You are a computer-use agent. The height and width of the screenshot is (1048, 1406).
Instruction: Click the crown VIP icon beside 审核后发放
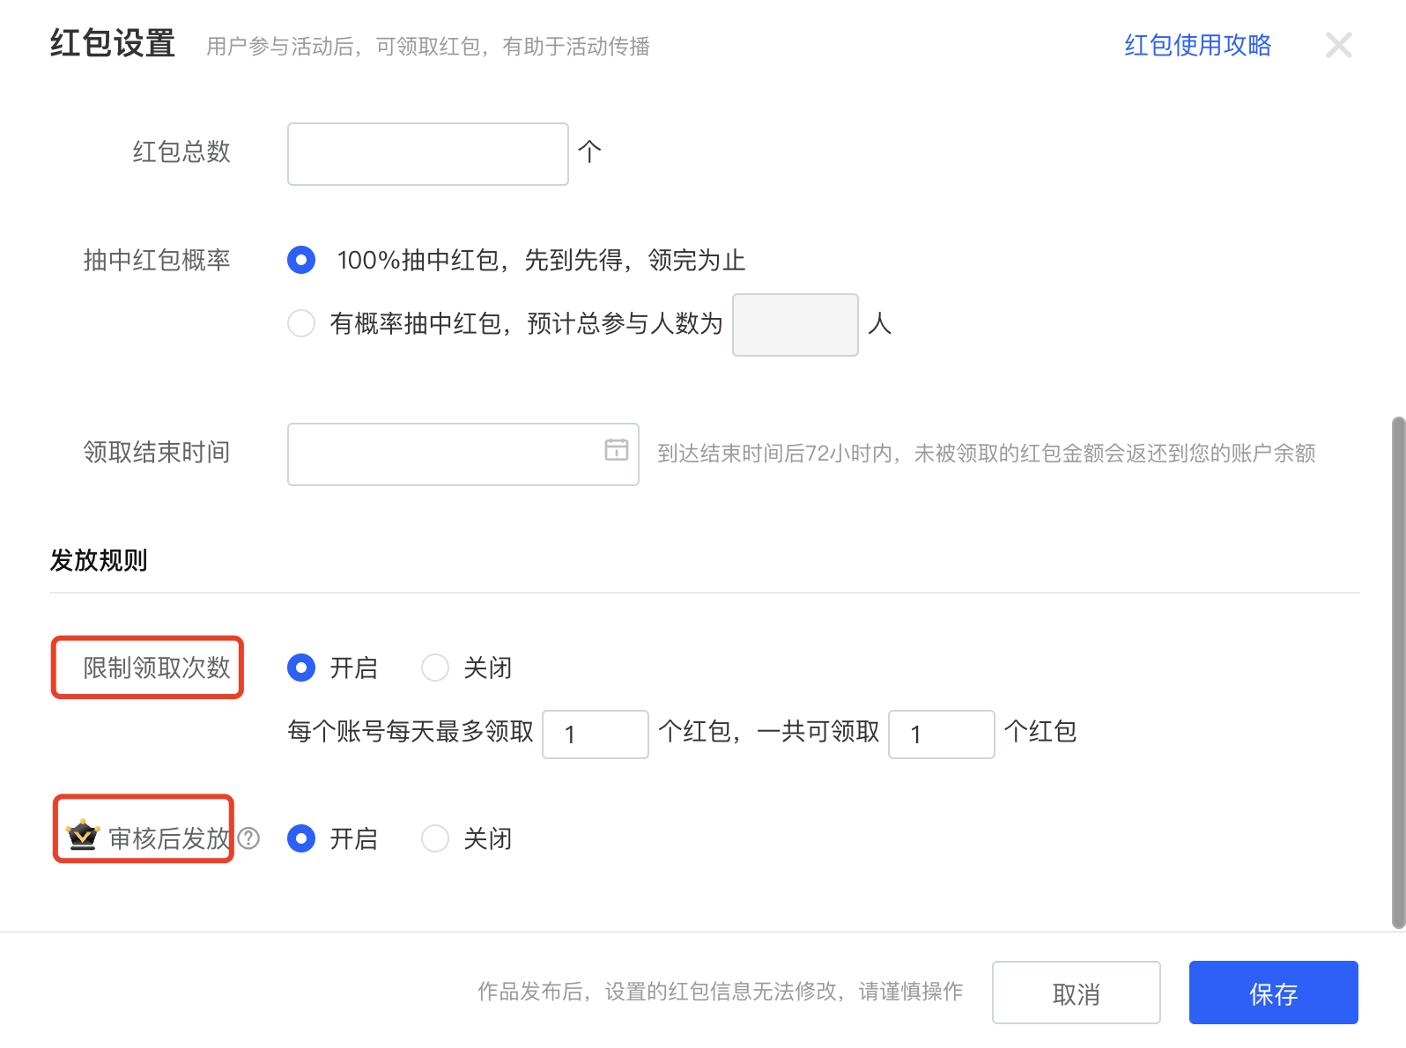(x=83, y=834)
